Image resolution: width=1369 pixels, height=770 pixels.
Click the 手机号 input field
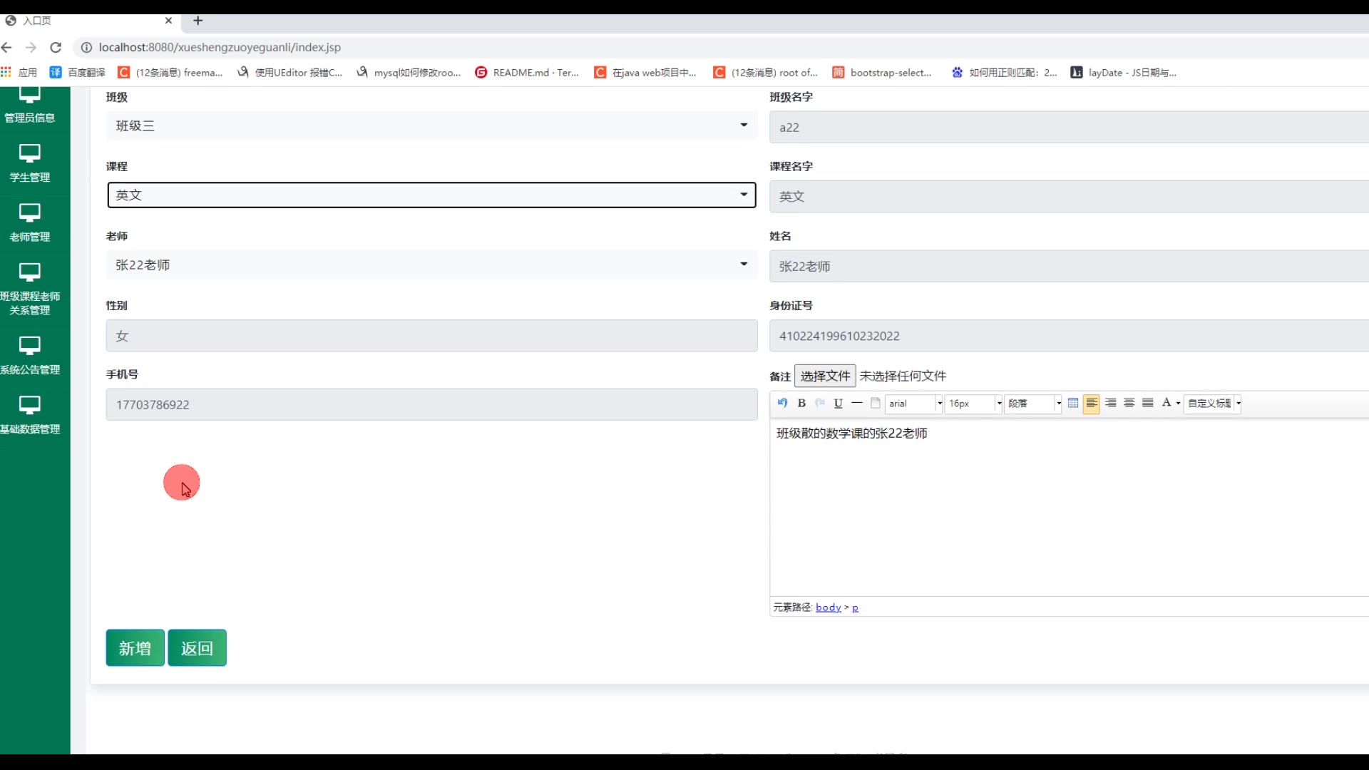(431, 404)
